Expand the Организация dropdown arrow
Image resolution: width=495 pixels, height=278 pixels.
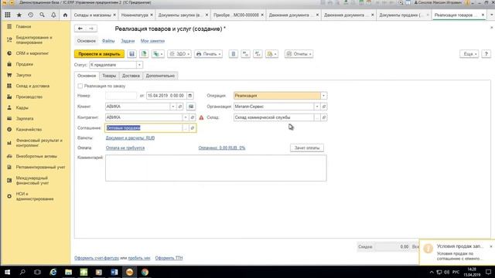point(317,107)
